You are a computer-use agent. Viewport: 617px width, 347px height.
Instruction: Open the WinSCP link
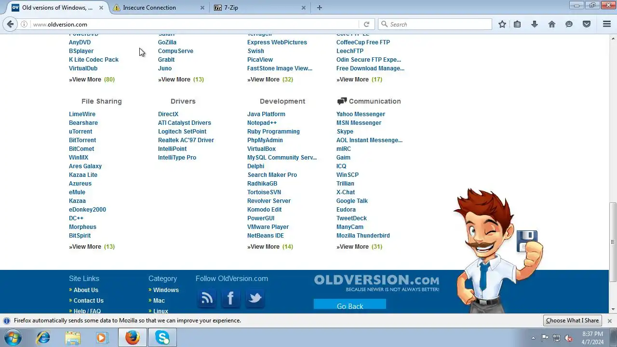pos(348,175)
